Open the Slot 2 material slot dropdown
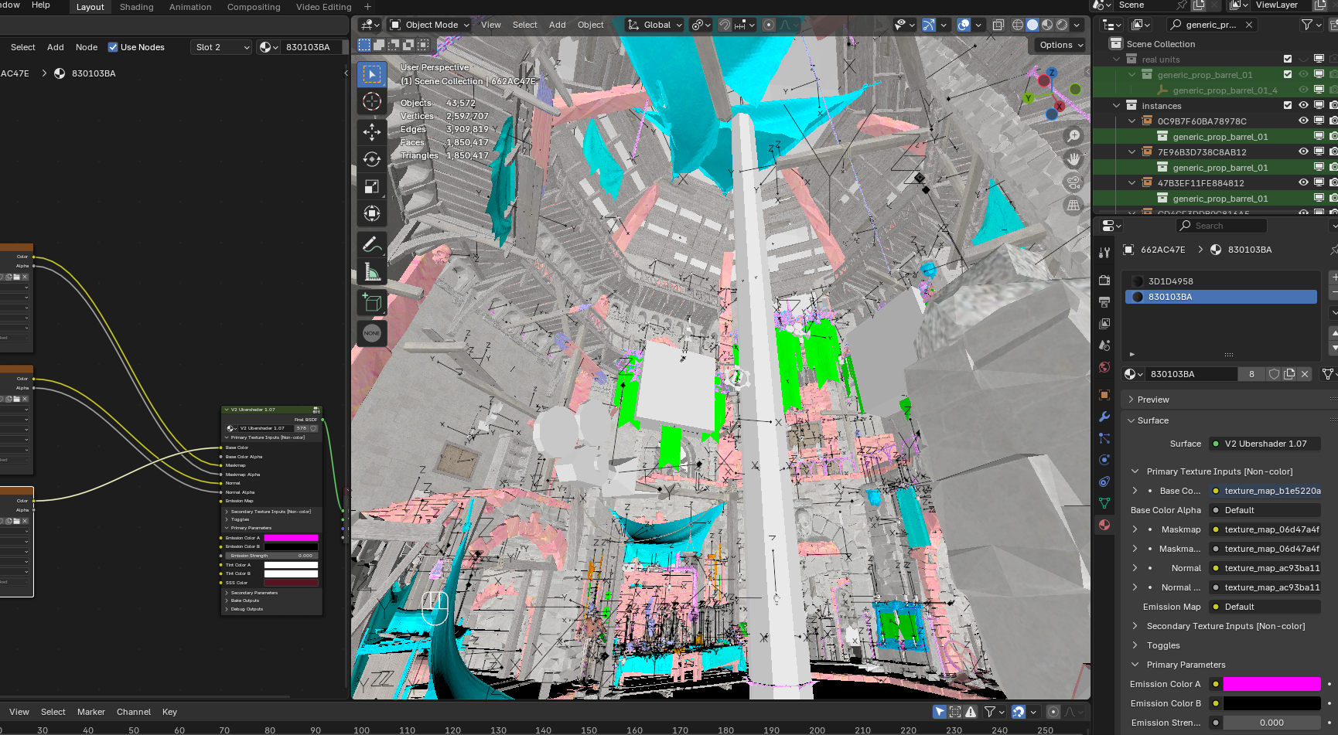The width and height of the screenshot is (1338, 735). click(221, 47)
